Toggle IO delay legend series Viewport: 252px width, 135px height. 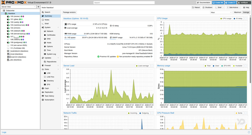(238, 18)
